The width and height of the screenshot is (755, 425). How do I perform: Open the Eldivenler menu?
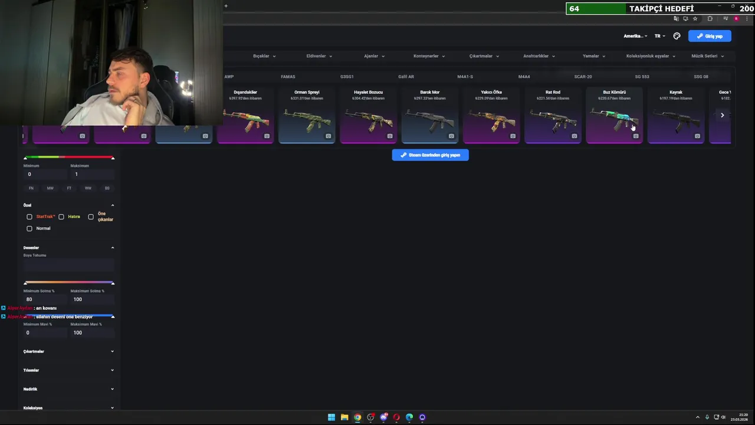click(319, 56)
